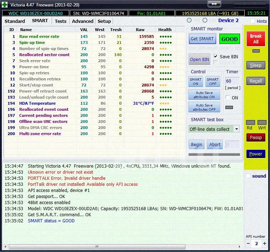
Task: Select the PIO radio button
Action: 205,20
